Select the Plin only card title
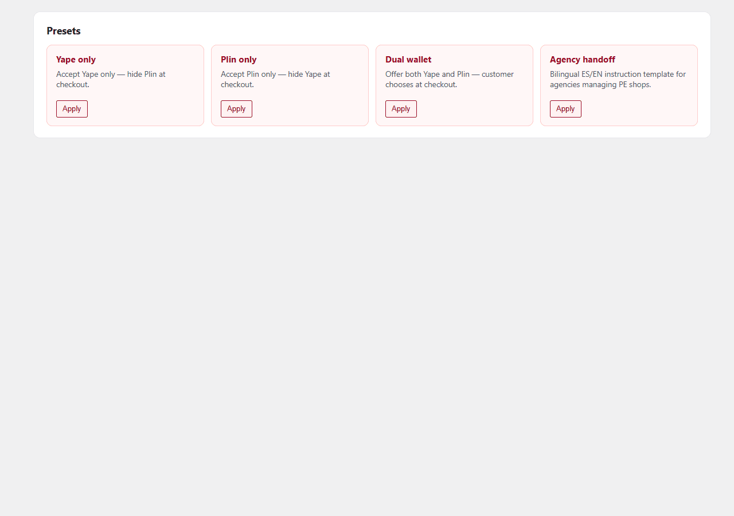 coord(239,60)
